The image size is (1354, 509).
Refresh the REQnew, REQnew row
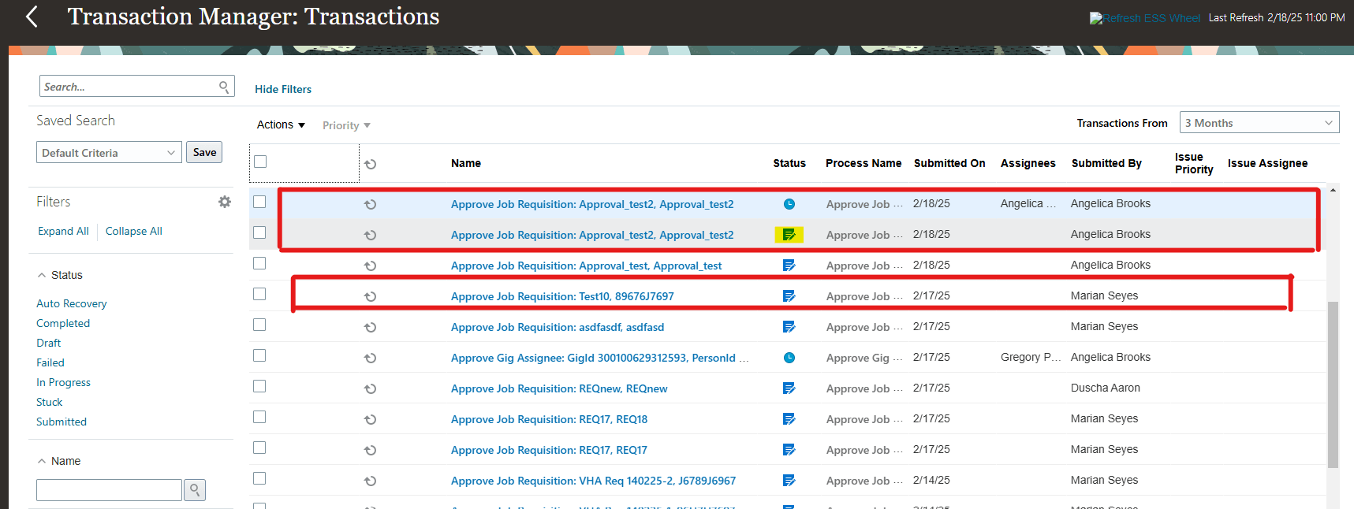coord(370,388)
